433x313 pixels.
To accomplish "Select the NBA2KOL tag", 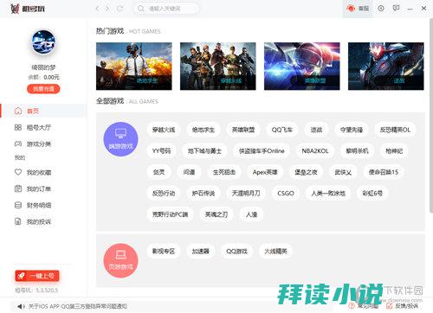I will pos(315,150).
